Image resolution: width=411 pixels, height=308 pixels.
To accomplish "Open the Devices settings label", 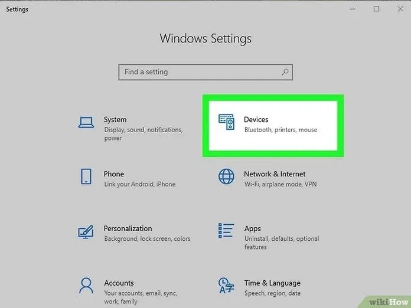I will pyautogui.click(x=256, y=120).
